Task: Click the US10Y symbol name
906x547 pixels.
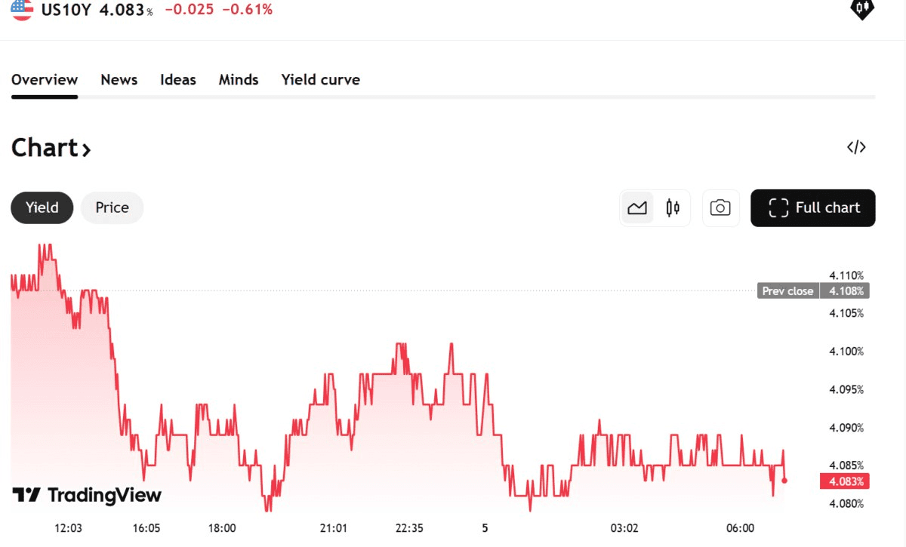Action: click(x=67, y=10)
